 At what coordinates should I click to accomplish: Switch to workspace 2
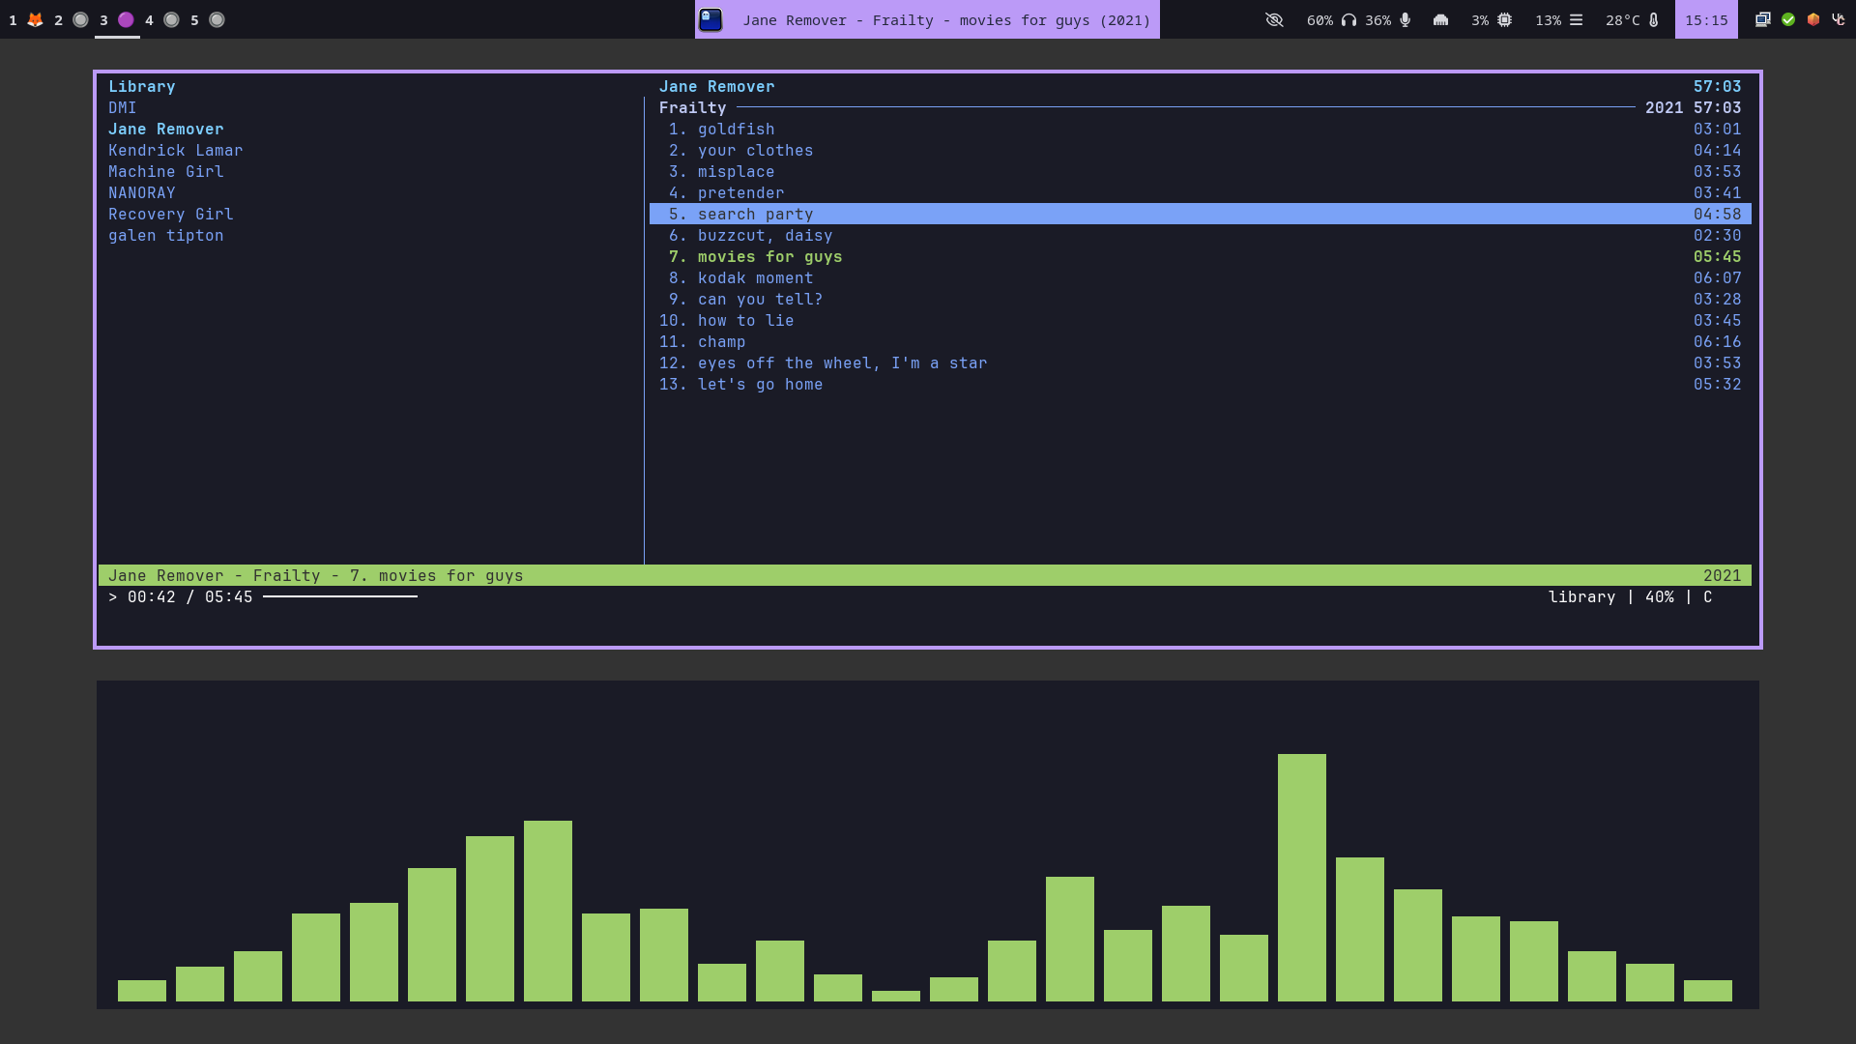tap(72, 19)
